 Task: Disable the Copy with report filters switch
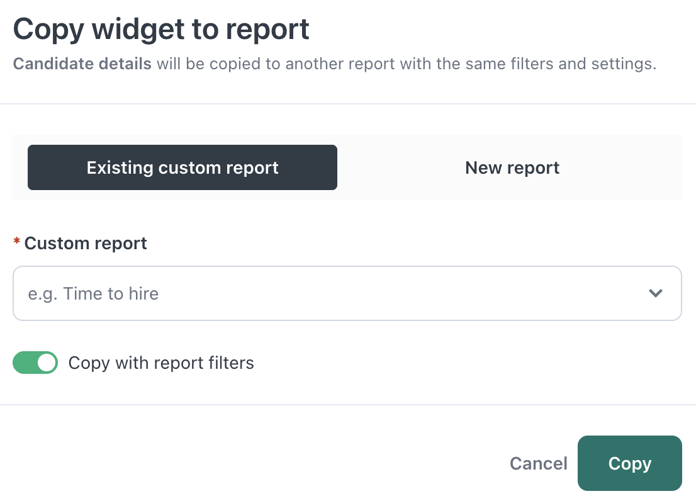(x=35, y=363)
